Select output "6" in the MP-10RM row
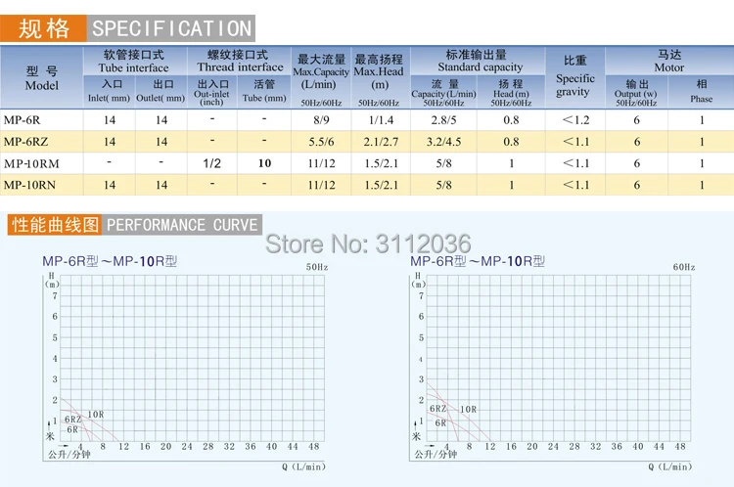Screen dimensions: 734x487 pos(637,163)
